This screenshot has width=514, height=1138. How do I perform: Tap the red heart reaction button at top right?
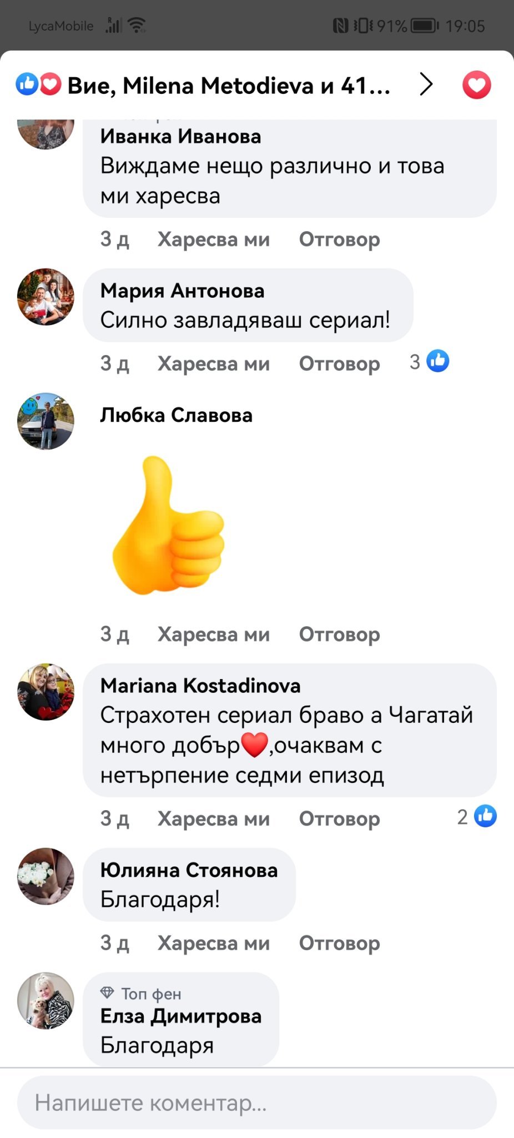[476, 85]
